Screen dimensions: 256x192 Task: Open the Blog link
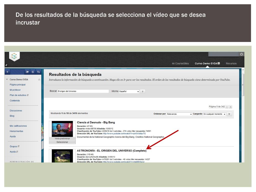point(12,116)
